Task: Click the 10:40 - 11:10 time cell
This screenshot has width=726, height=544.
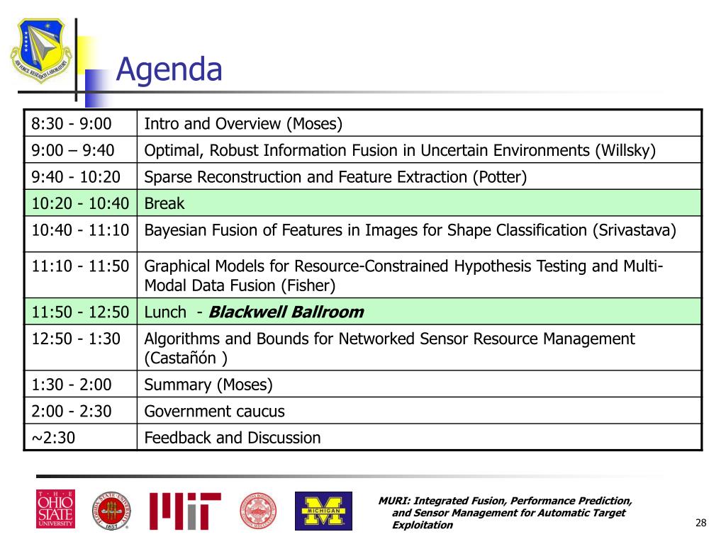Action: point(81,234)
